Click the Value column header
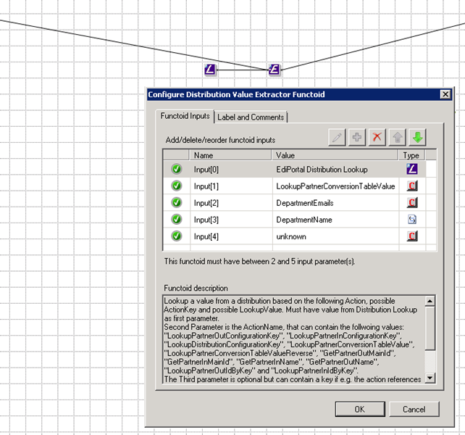The width and height of the screenshot is (465, 435). (x=335, y=155)
